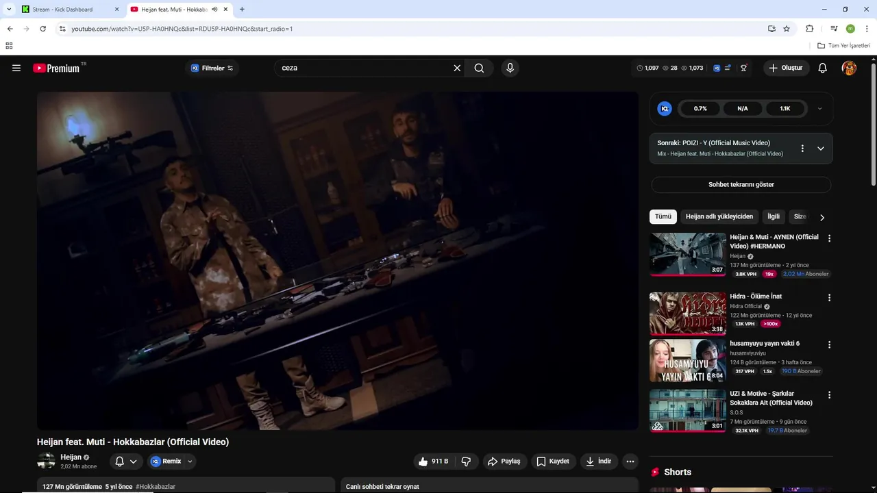Open the trophy achievements icon
This screenshot has width=877, height=493.
coord(743,68)
